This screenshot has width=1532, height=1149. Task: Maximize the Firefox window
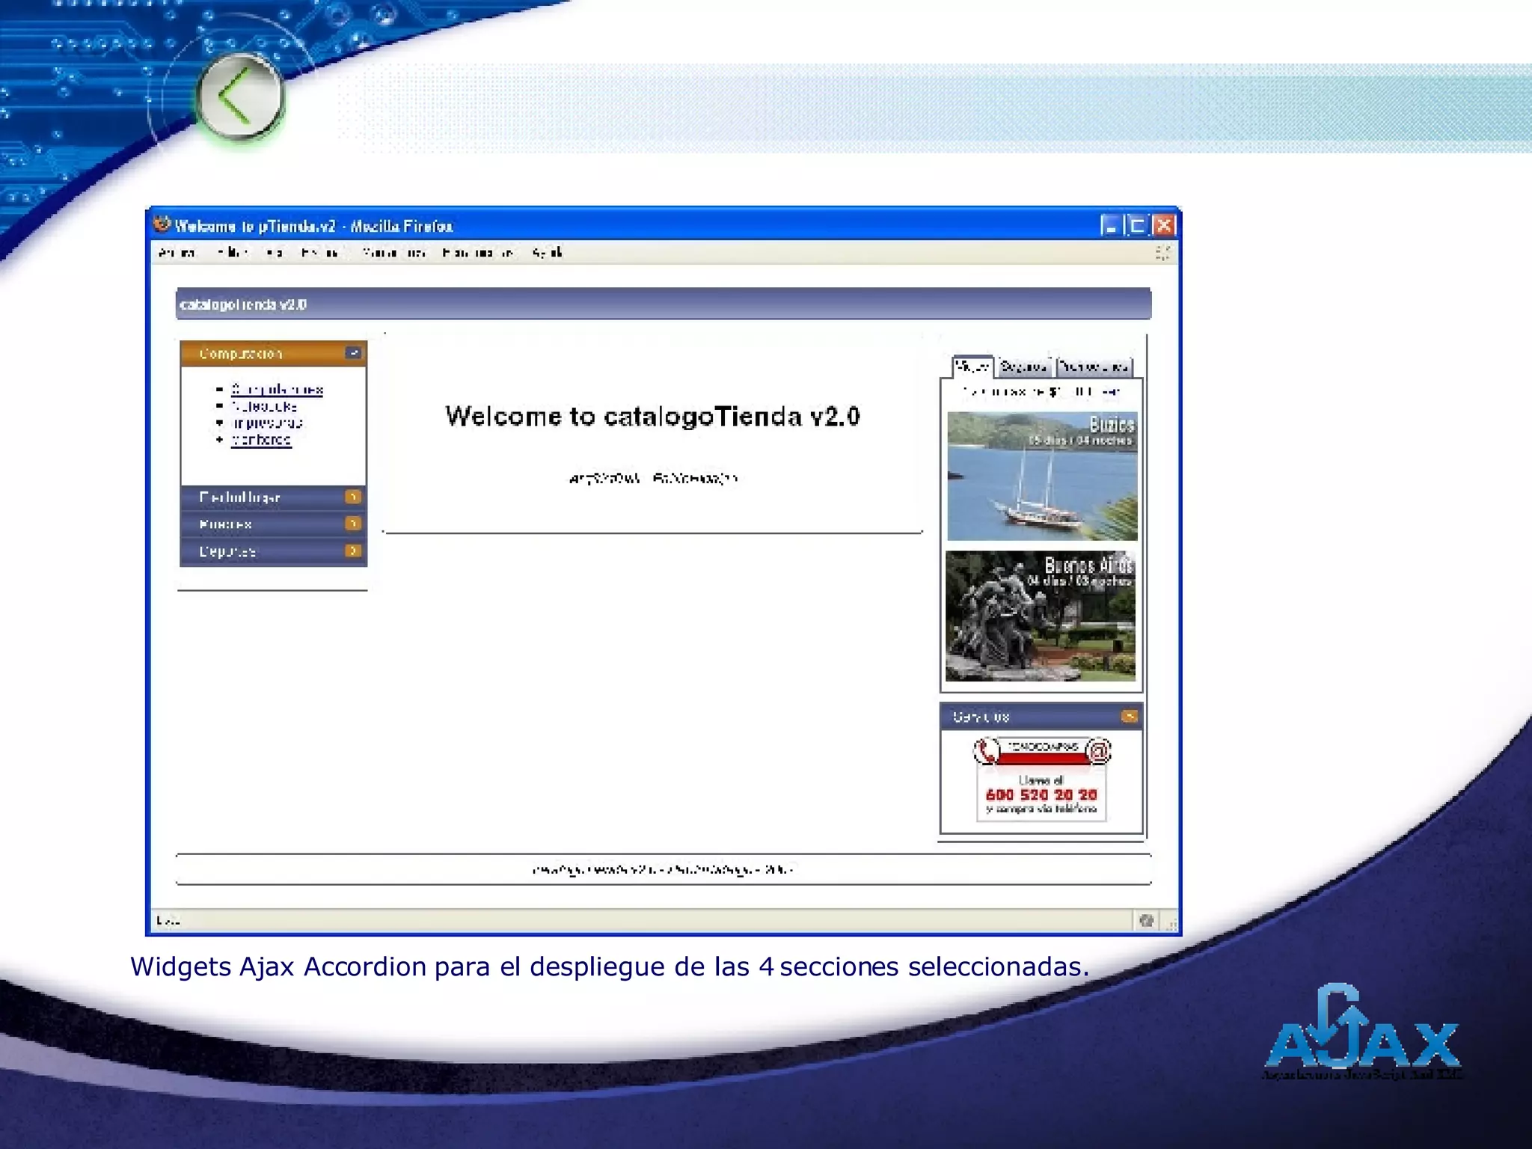pos(1137,225)
